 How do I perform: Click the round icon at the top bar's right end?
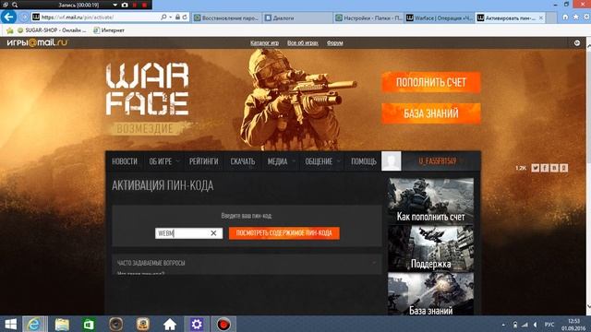577,43
